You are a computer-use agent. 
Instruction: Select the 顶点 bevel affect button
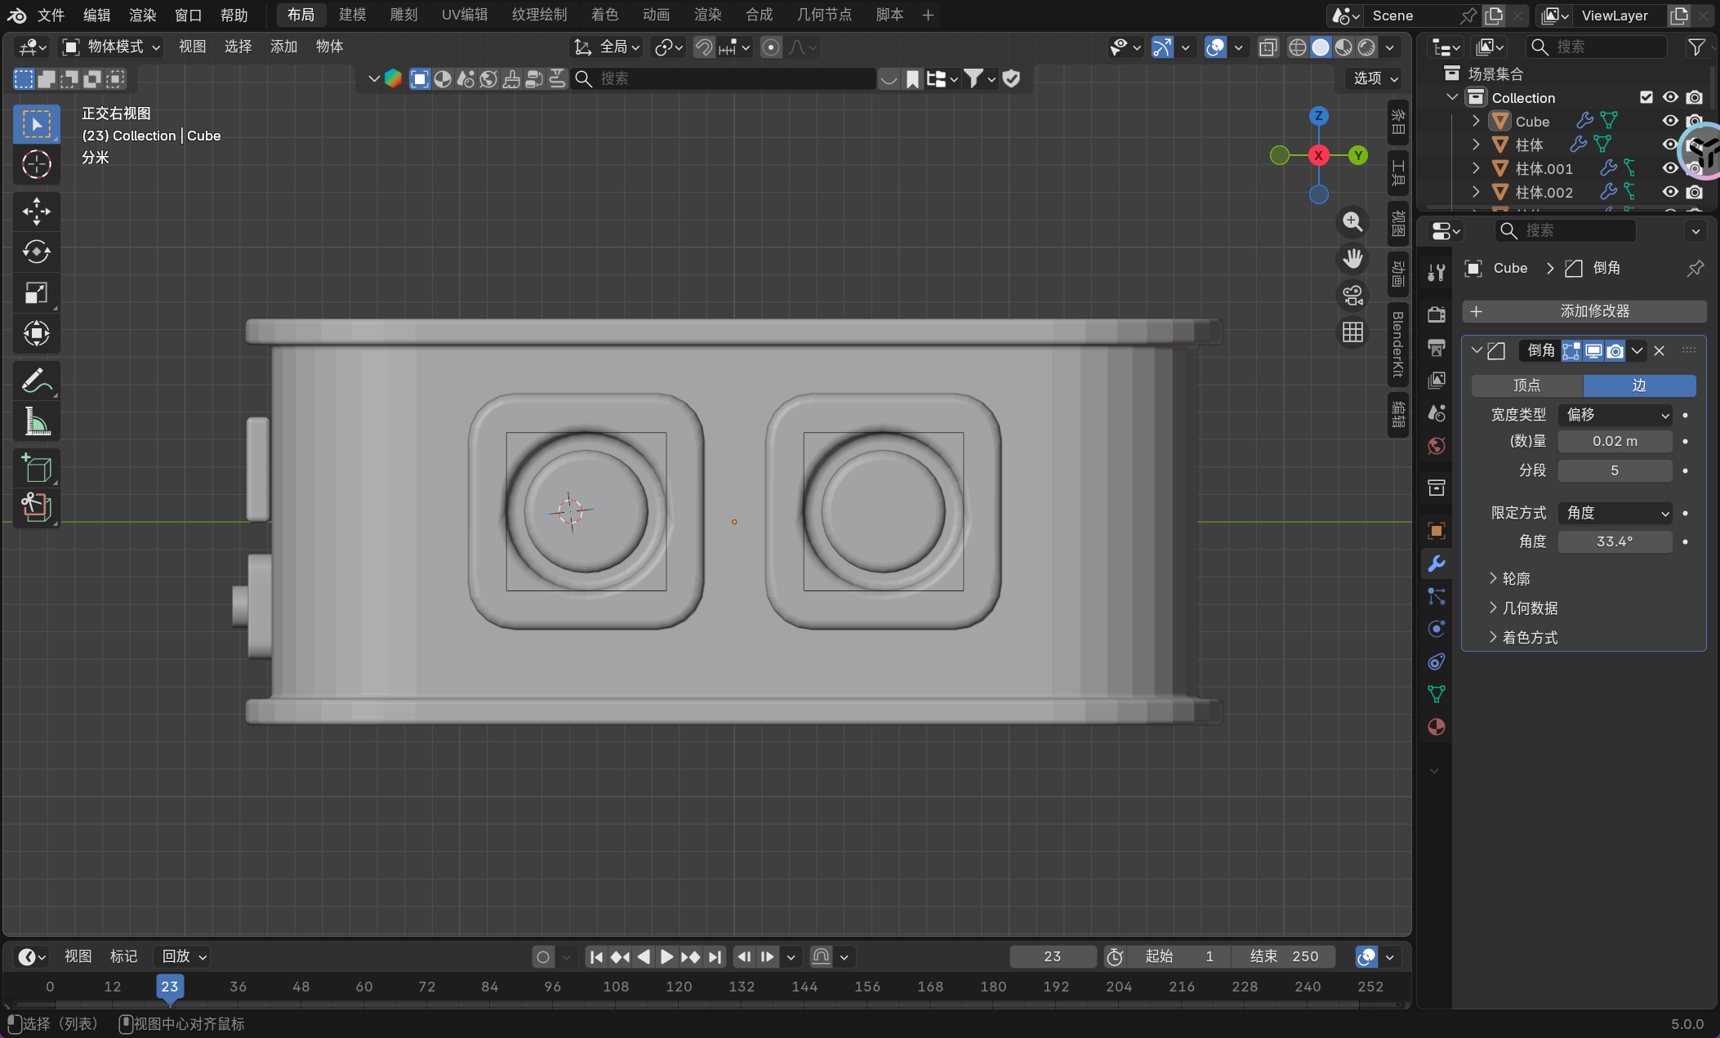coord(1526,385)
